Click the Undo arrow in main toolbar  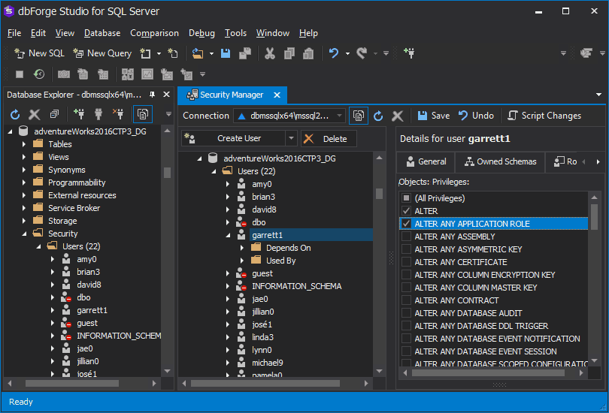pyautogui.click(x=334, y=53)
